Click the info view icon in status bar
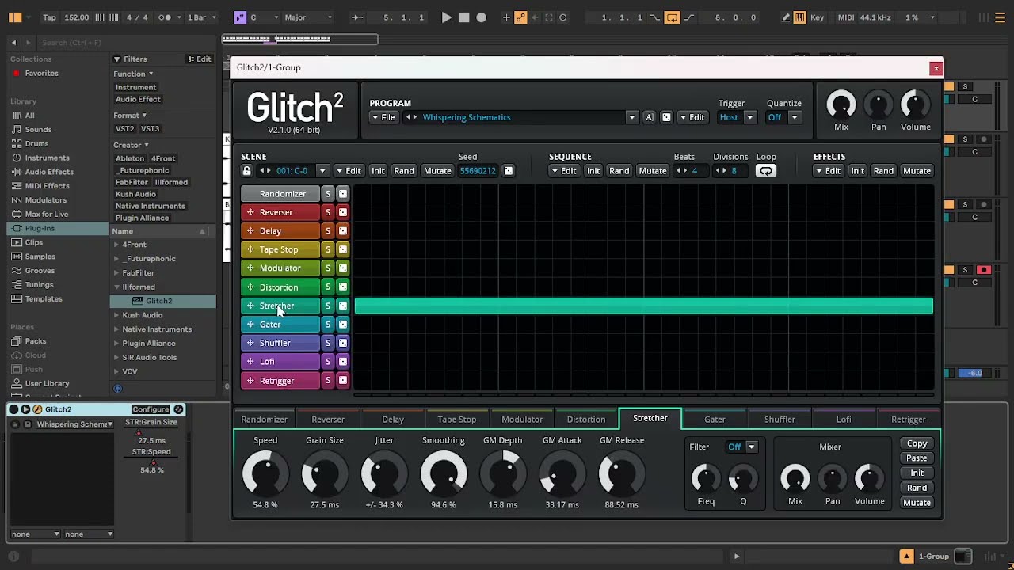This screenshot has height=570, width=1014. click(13, 556)
